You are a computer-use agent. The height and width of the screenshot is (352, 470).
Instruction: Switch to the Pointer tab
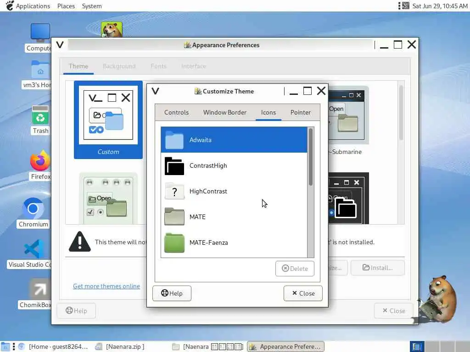pos(301,113)
